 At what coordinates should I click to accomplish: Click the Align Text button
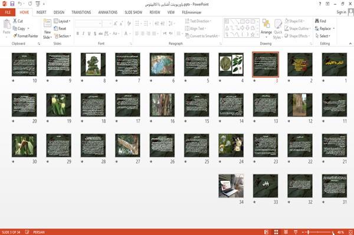pyautogui.click(x=195, y=28)
